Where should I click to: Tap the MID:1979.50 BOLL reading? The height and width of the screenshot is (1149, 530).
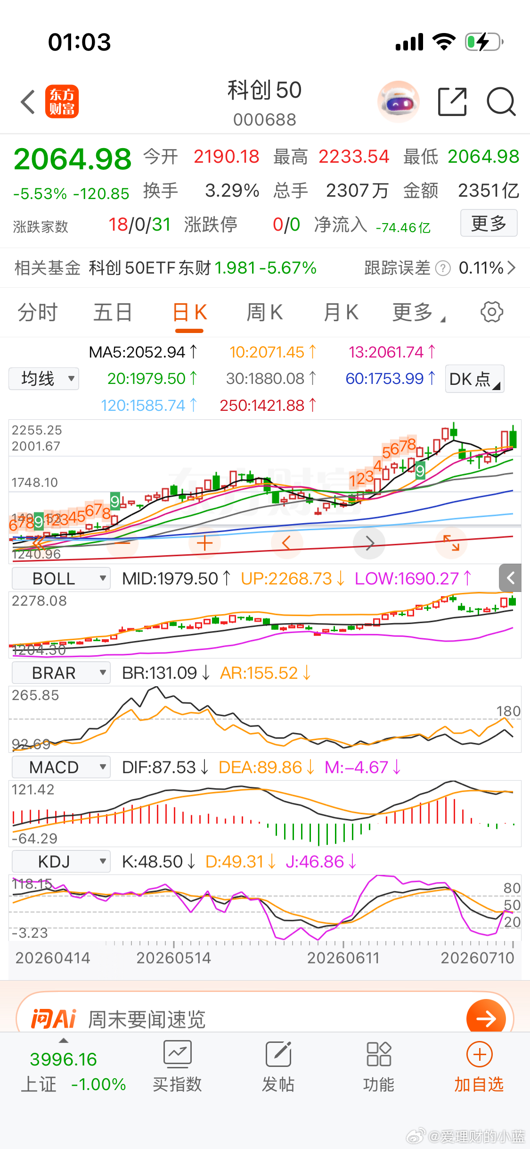pos(177,579)
